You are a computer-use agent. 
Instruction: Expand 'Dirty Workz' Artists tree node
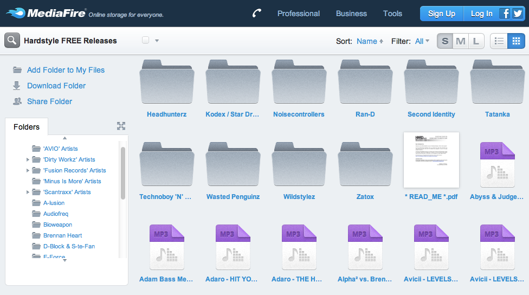click(x=28, y=159)
